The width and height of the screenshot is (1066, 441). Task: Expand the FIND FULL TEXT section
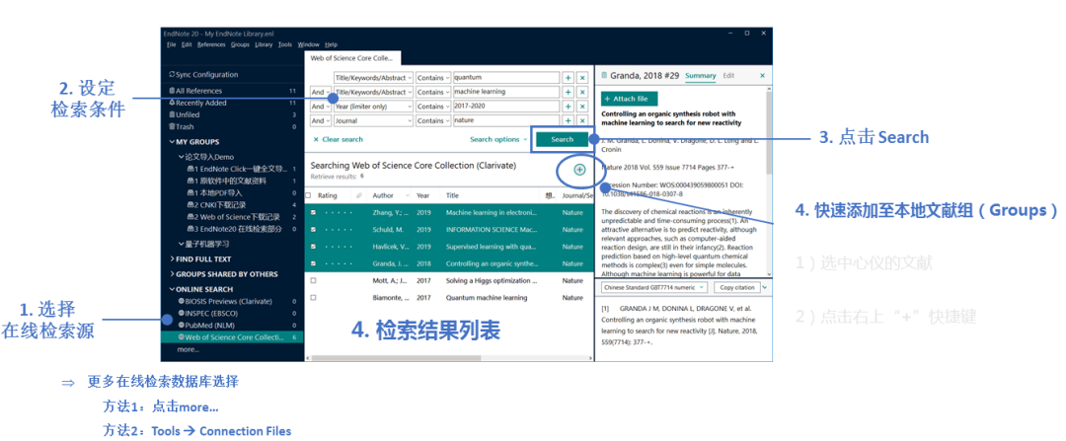[x=172, y=258]
